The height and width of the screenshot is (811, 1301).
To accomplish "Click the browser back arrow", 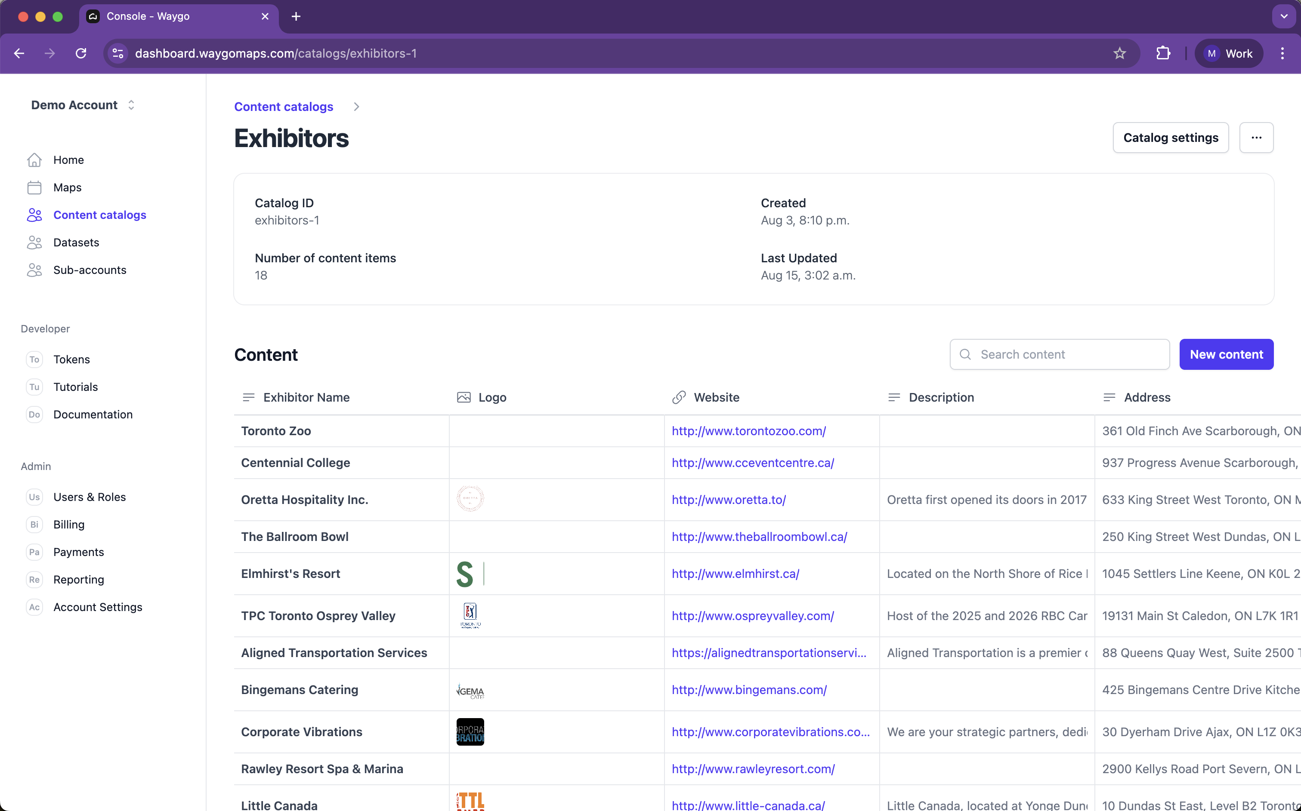I will (x=19, y=53).
